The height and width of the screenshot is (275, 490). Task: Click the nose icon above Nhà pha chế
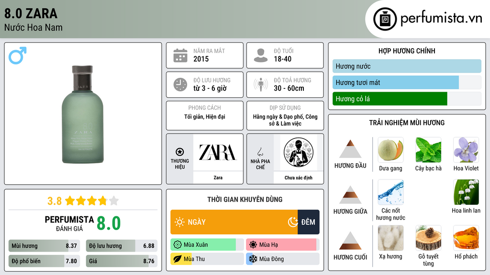coord(260,152)
